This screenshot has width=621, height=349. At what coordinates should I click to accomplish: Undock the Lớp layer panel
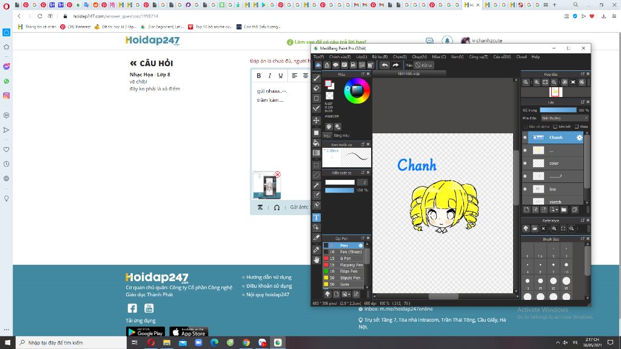tap(583, 102)
